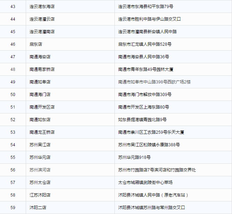Screen dimensions: 232x214
Task: Select address 苏州市竹园路店7号滨河店和竹园路交界处
Action: 157,170
